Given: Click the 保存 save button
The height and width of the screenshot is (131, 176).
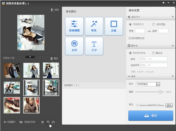Looking at the screenshot, I should pos(151,116).
